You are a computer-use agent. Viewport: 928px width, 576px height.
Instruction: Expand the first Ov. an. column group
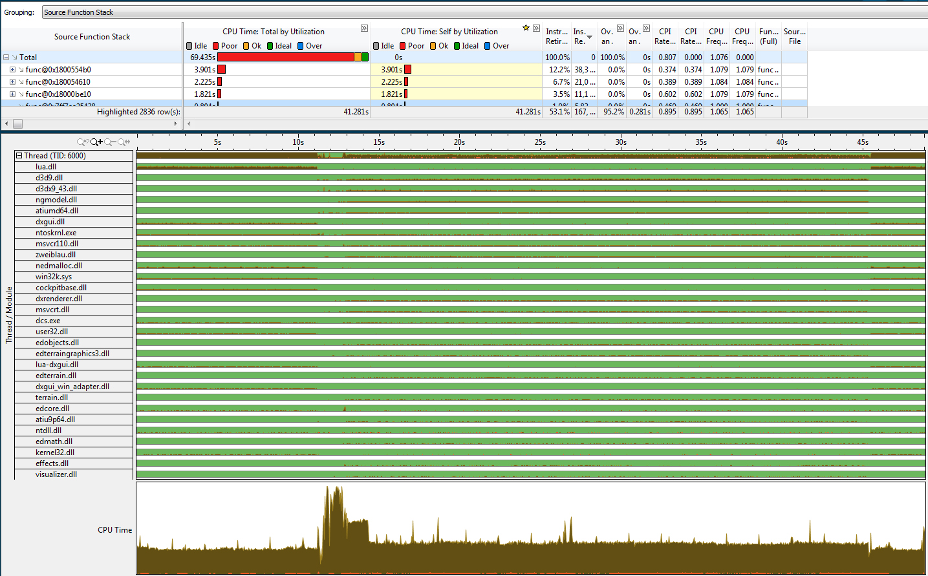(620, 28)
